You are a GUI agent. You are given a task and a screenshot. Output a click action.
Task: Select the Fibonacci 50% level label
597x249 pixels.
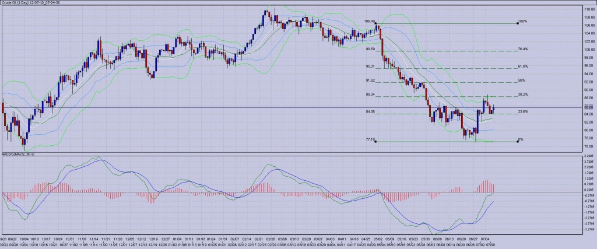point(522,80)
